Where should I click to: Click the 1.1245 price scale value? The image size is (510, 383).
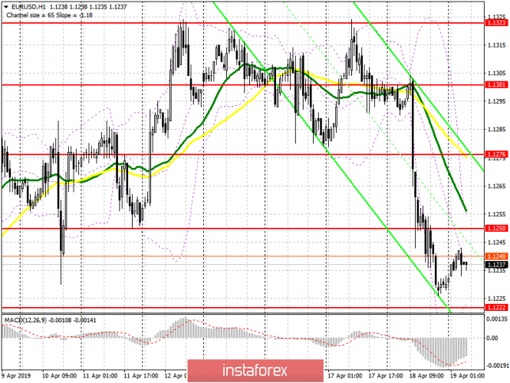497,242
